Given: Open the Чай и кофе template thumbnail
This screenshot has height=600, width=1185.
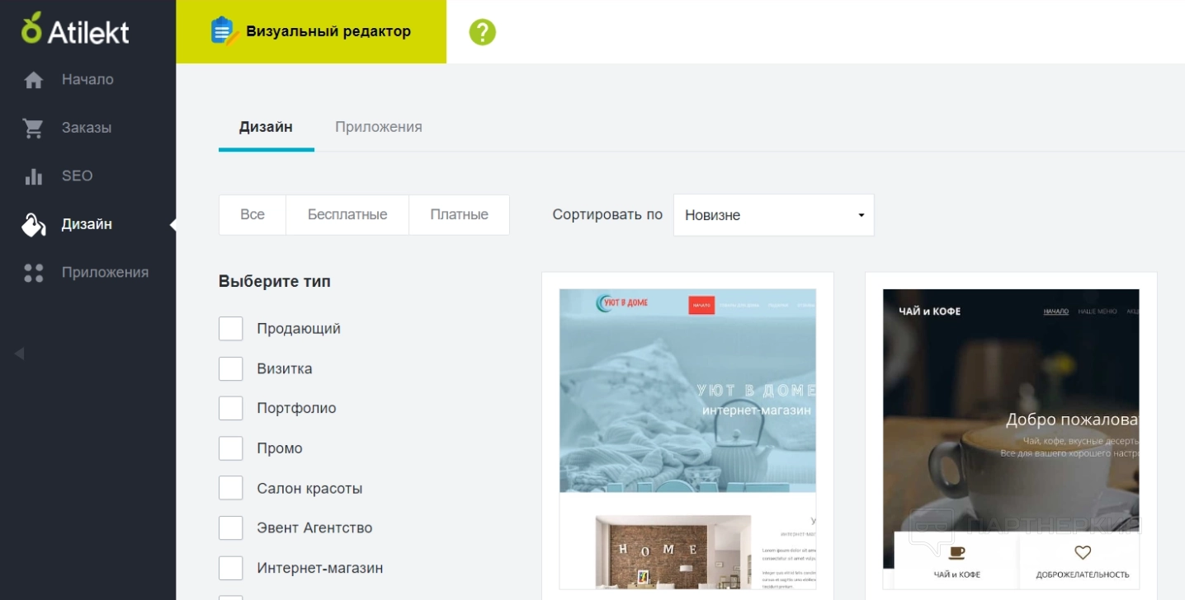Looking at the screenshot, I should 1011,438.
